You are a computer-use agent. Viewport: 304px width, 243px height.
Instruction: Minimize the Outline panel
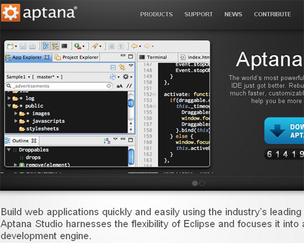tap(123, 139)
